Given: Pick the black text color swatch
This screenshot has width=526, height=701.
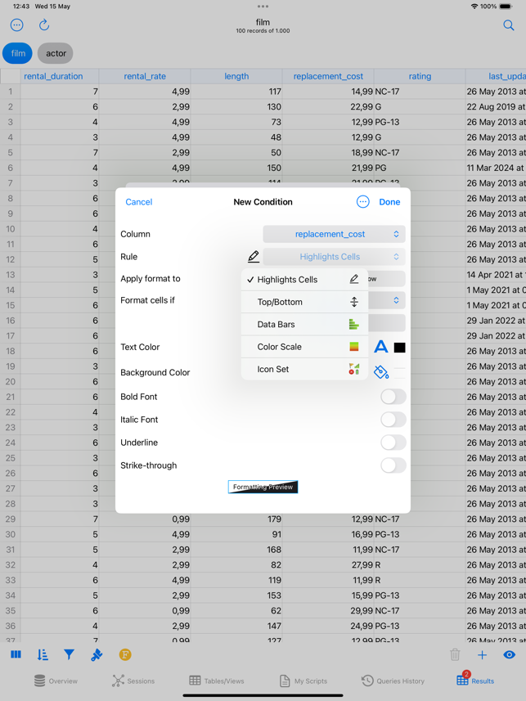Looking at the screenshot, I should coord(399,348).
